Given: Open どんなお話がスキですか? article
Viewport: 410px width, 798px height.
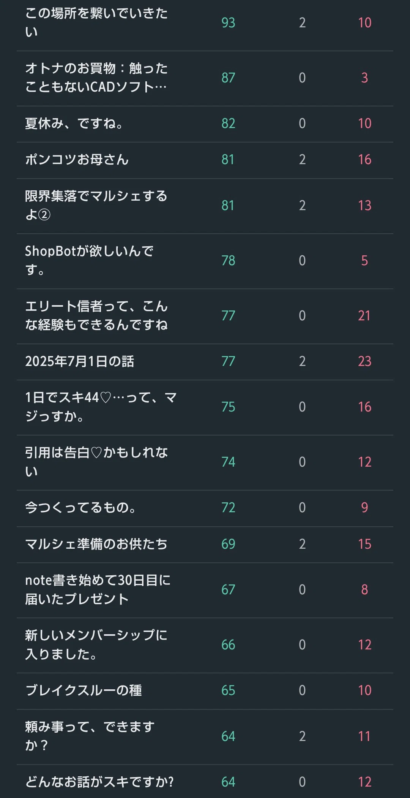Looking at the screenshot, I should [99, 782].
